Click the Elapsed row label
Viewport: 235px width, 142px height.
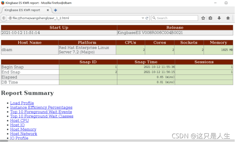(9, 77)
